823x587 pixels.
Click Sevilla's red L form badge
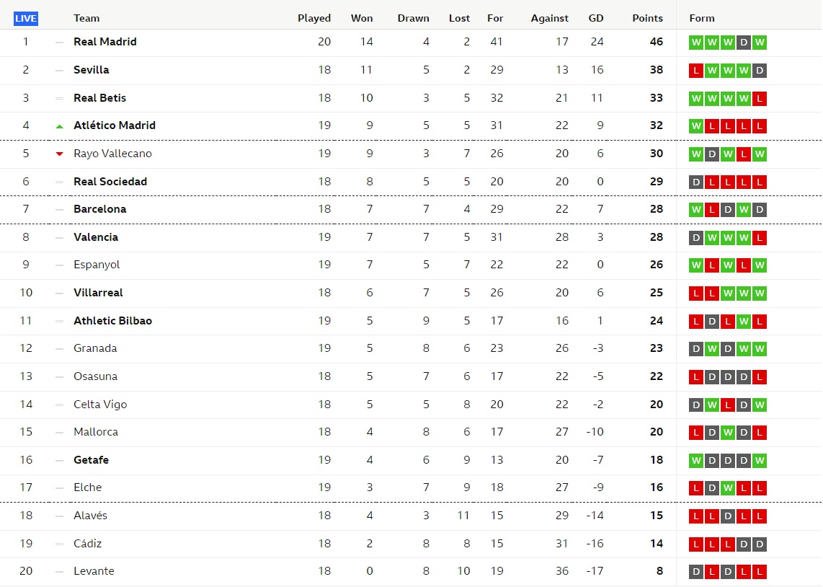point(696,71)
